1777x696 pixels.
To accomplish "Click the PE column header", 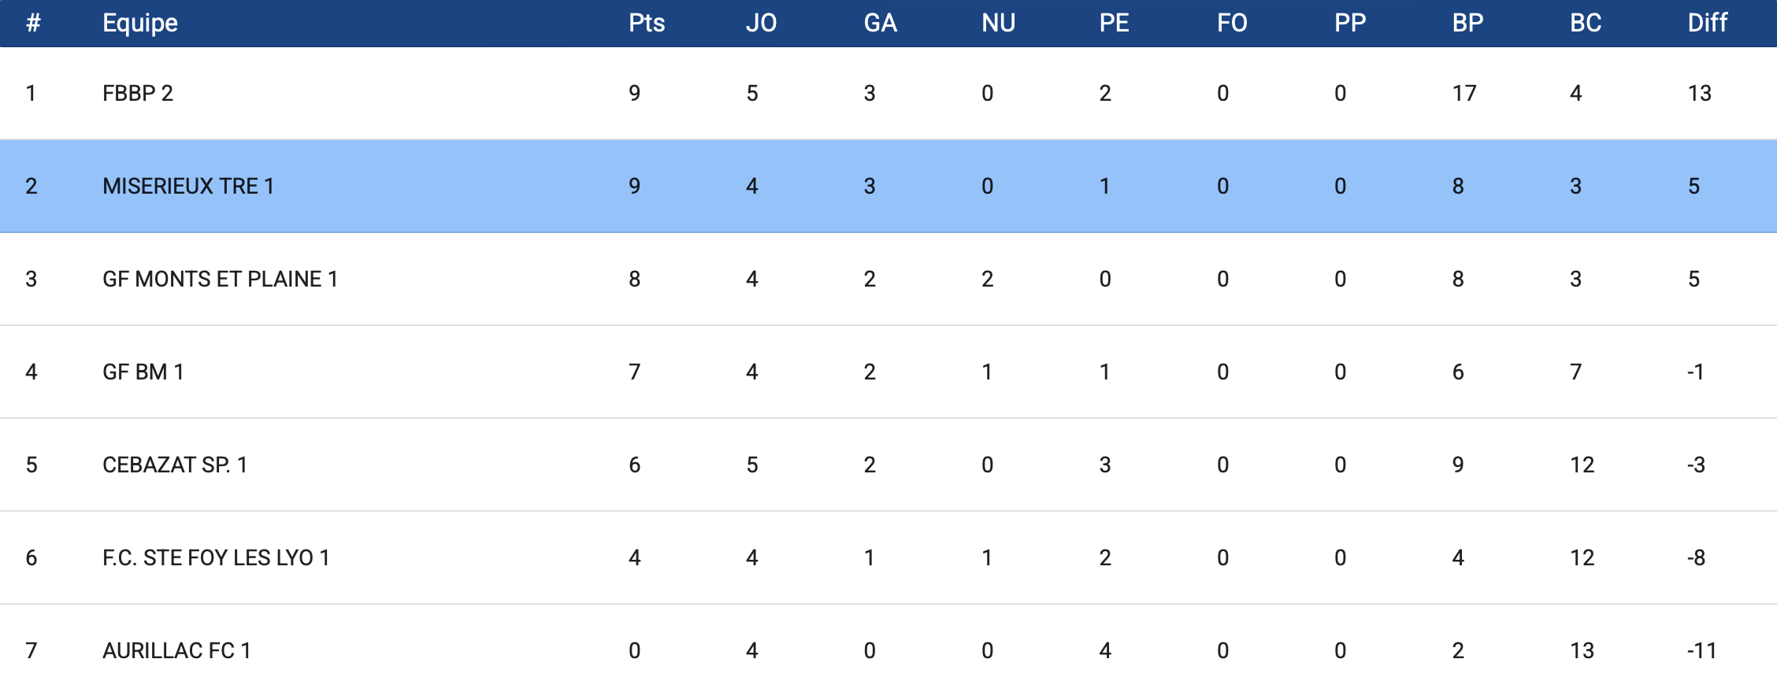I will 1114,23.
